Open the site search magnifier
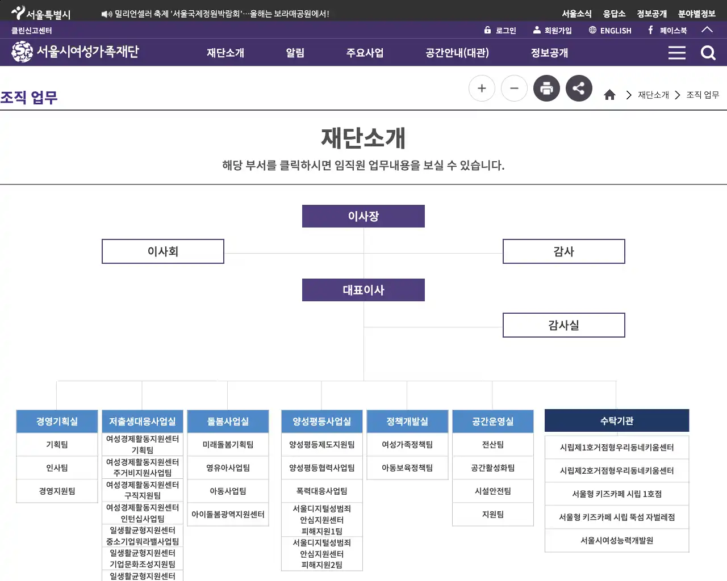 coord(708,52)
